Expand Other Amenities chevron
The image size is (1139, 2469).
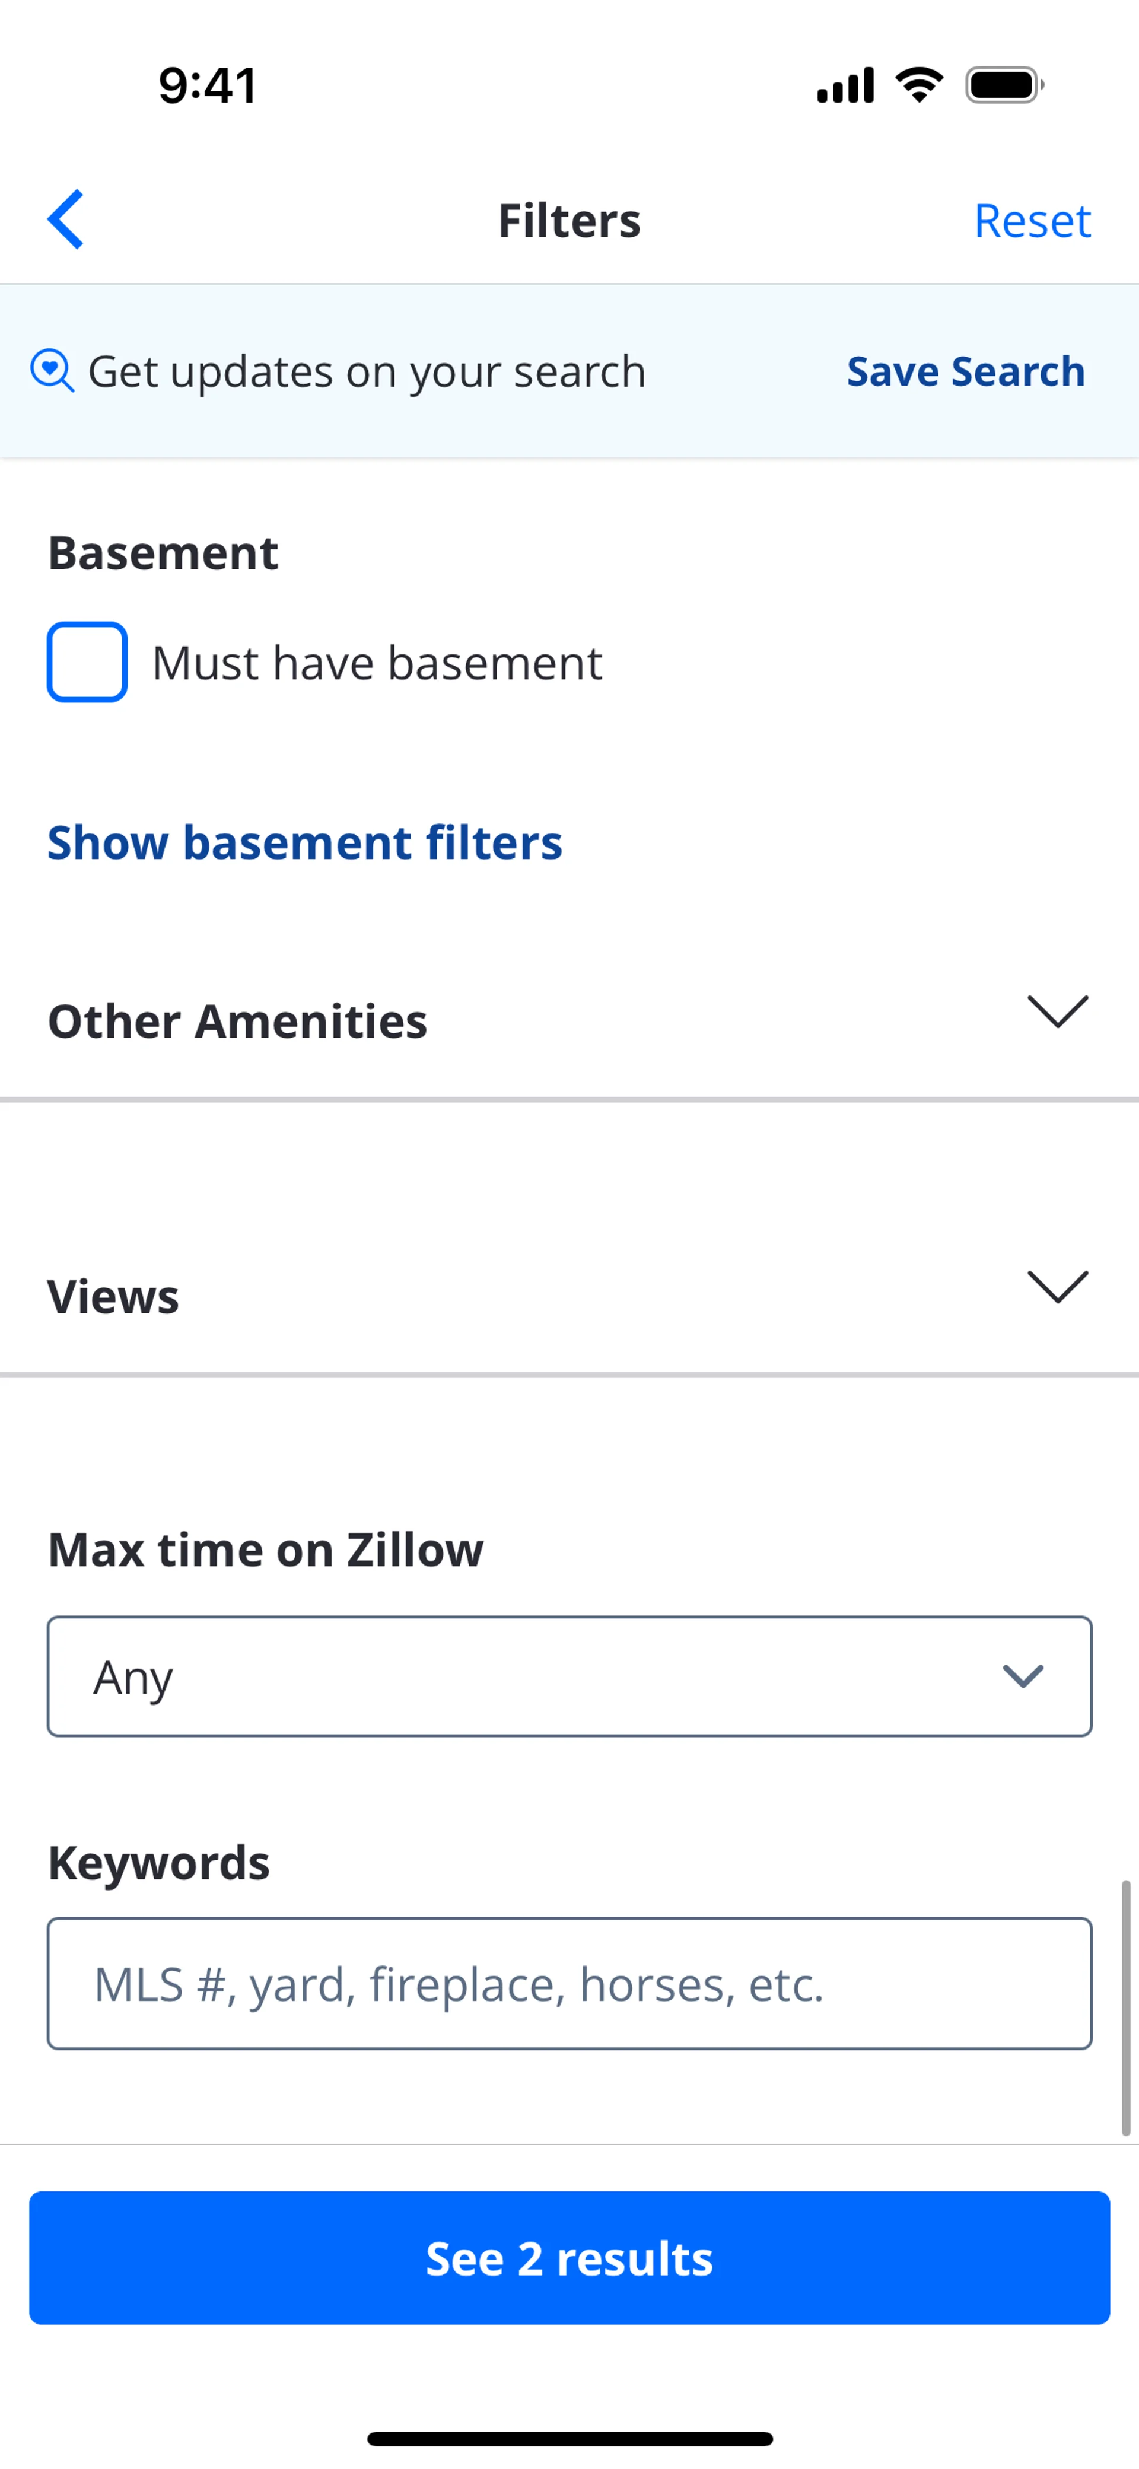pyautogui.click(x=1058, y=1012)
